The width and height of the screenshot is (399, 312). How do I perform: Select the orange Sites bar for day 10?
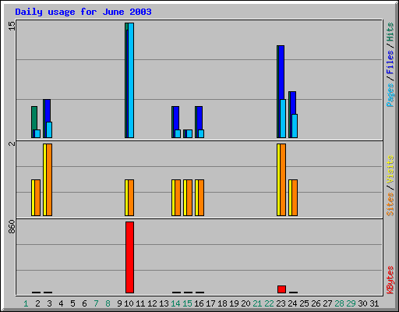coord(131,197)
